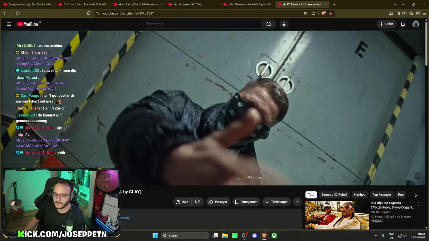Select the Rap freestyle filter chip
Viewport: 429px width, 241px height.
coord(382,195)
